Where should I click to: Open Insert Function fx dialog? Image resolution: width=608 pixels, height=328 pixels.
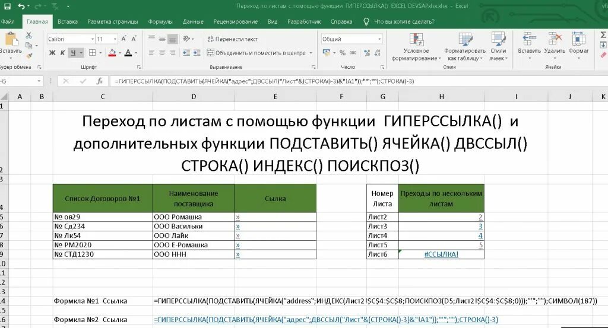pyautogui.click(x=100, y=81)
